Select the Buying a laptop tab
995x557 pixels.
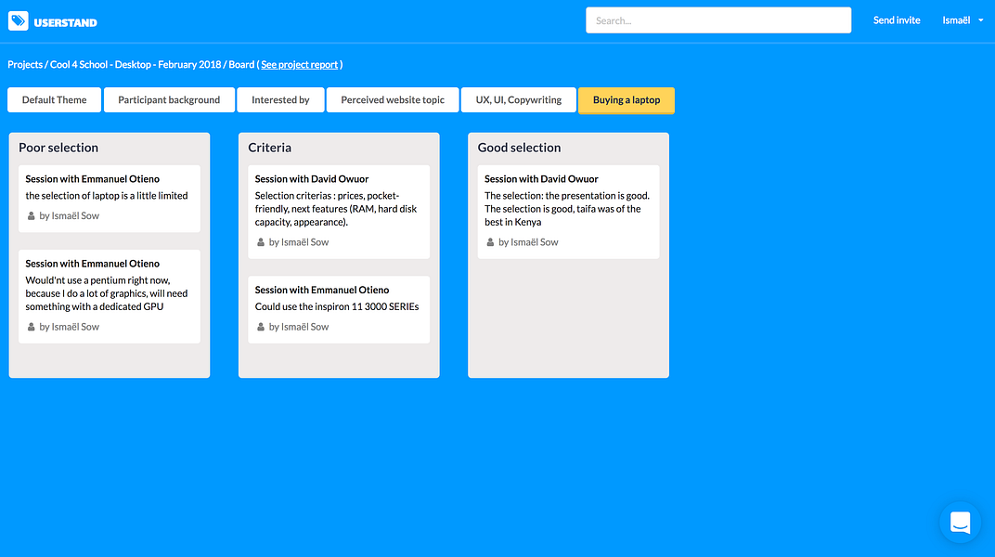coord(627,100)
